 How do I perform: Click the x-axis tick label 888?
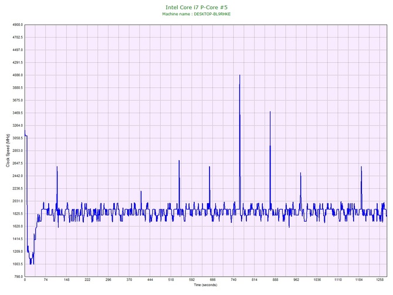pyautogui.click(x=276, y=280)
